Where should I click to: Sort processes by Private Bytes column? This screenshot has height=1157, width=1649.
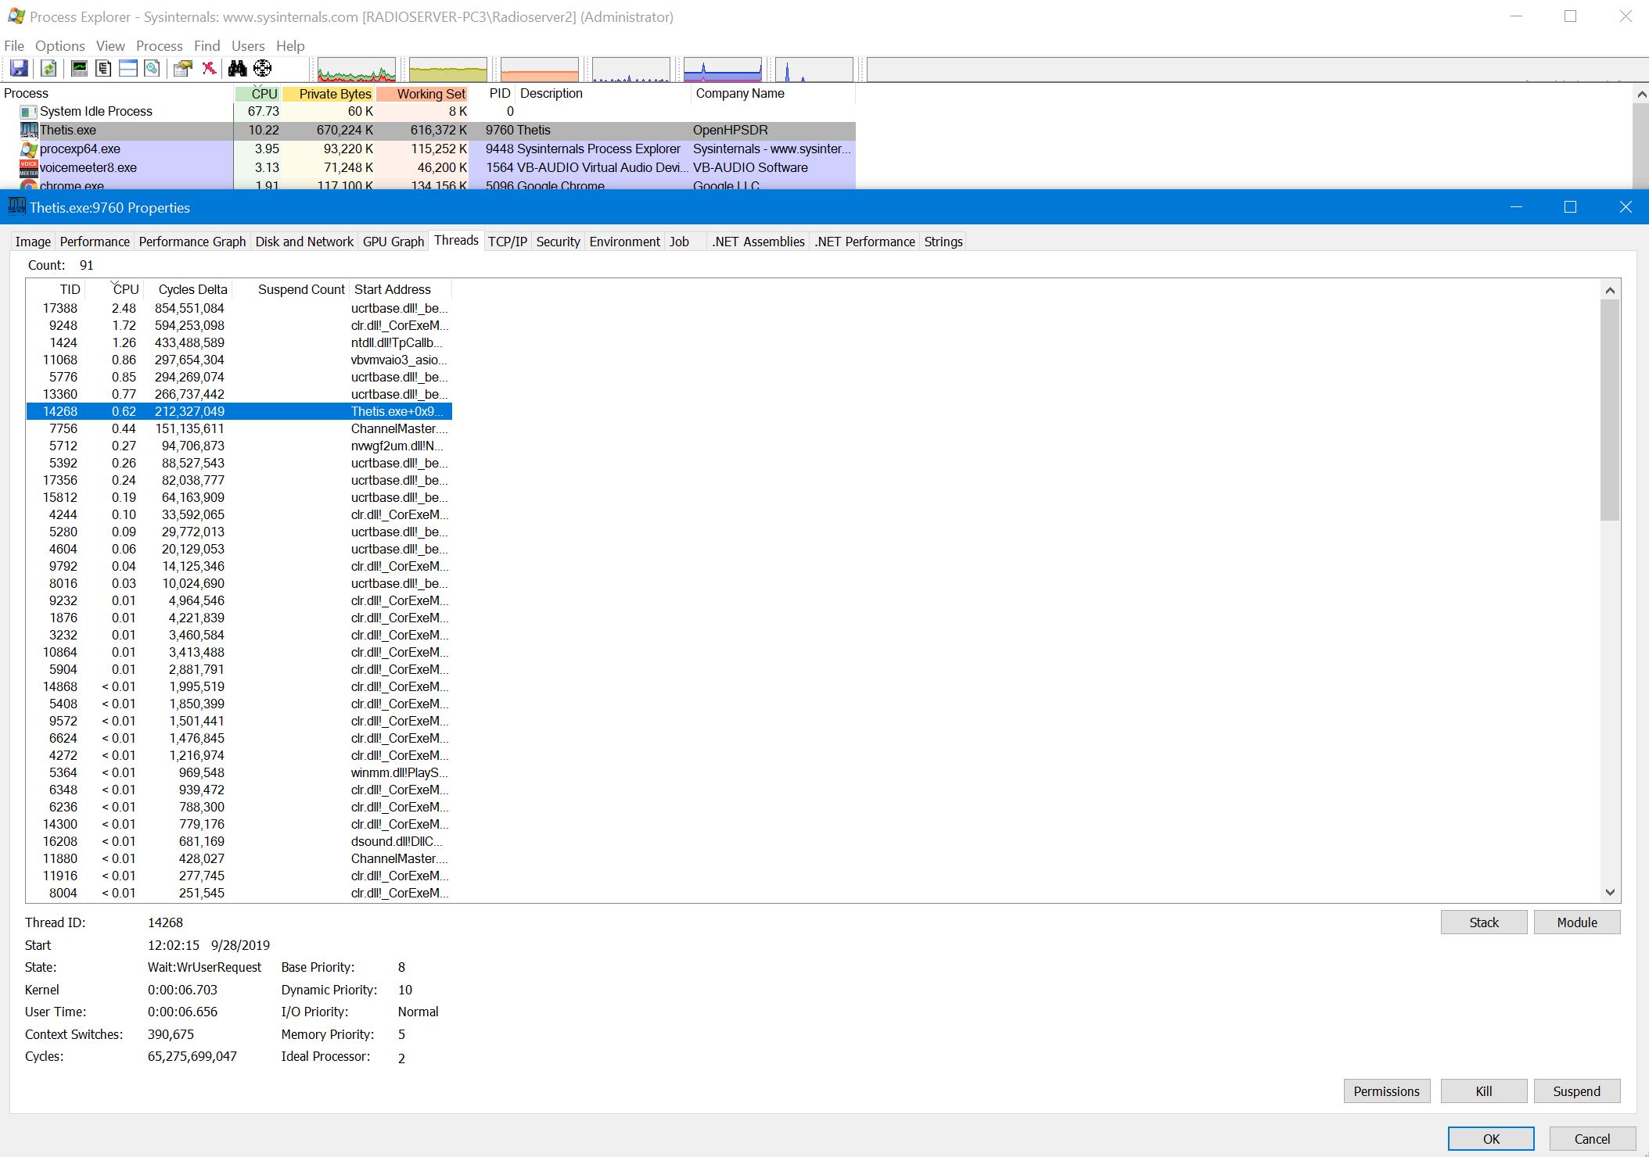click(329, 94)
